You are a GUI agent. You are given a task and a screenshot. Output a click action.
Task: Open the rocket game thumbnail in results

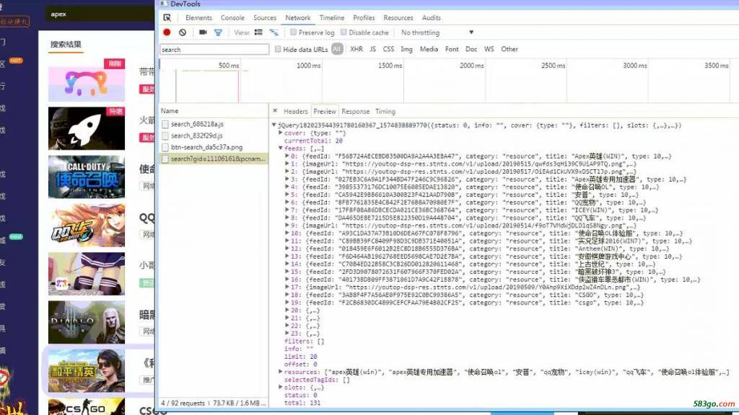click(87, 128)
